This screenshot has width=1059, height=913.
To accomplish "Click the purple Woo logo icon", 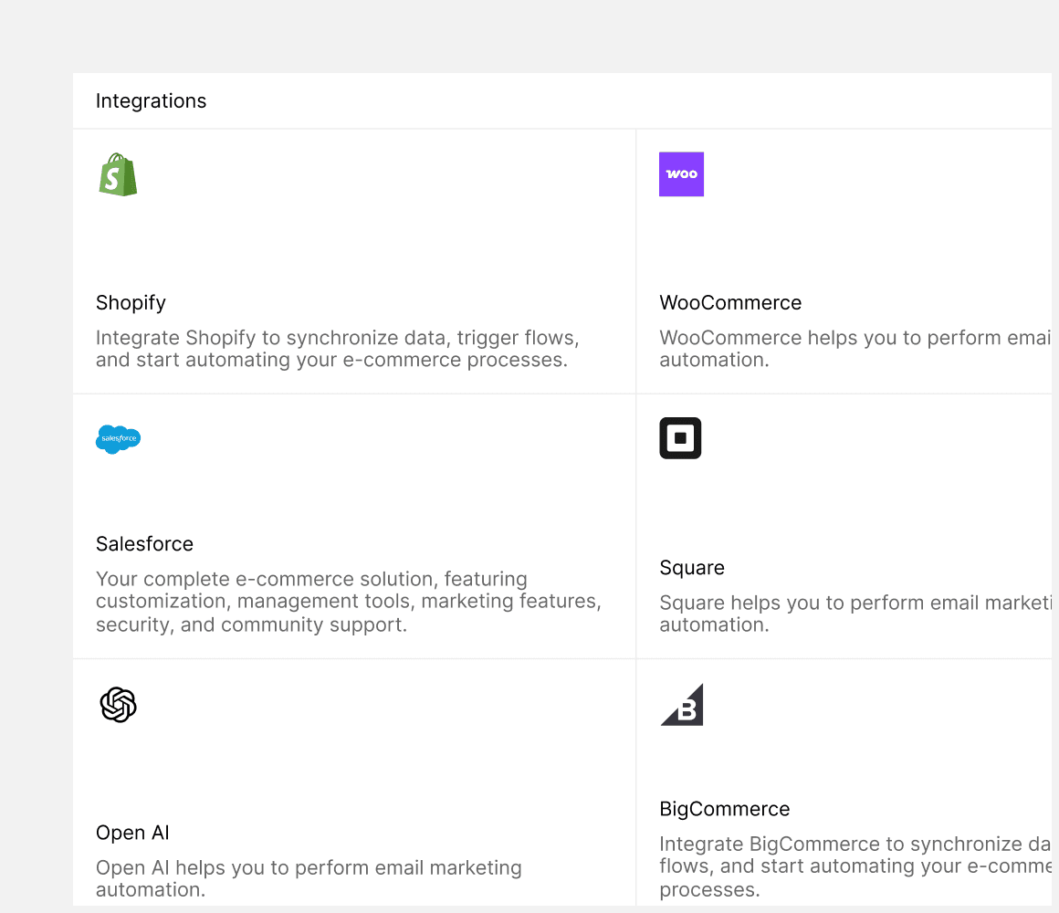I will [x=681, y=174].
